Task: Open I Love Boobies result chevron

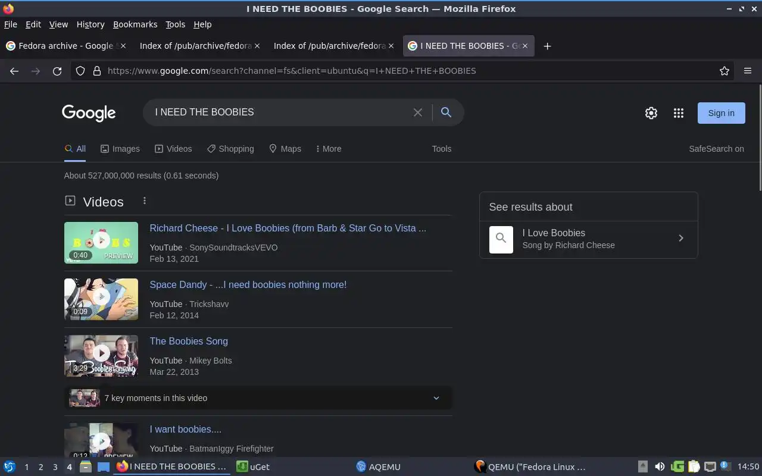Action: pyautogui.click(x=681, y=238)
